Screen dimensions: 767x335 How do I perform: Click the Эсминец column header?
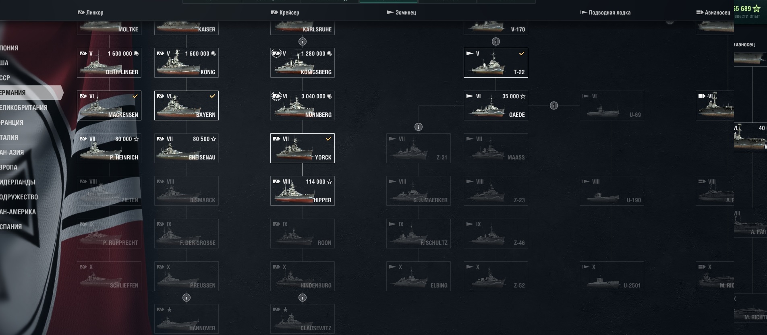402,12
